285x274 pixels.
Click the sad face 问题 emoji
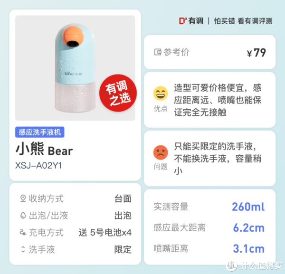[161, 152]
